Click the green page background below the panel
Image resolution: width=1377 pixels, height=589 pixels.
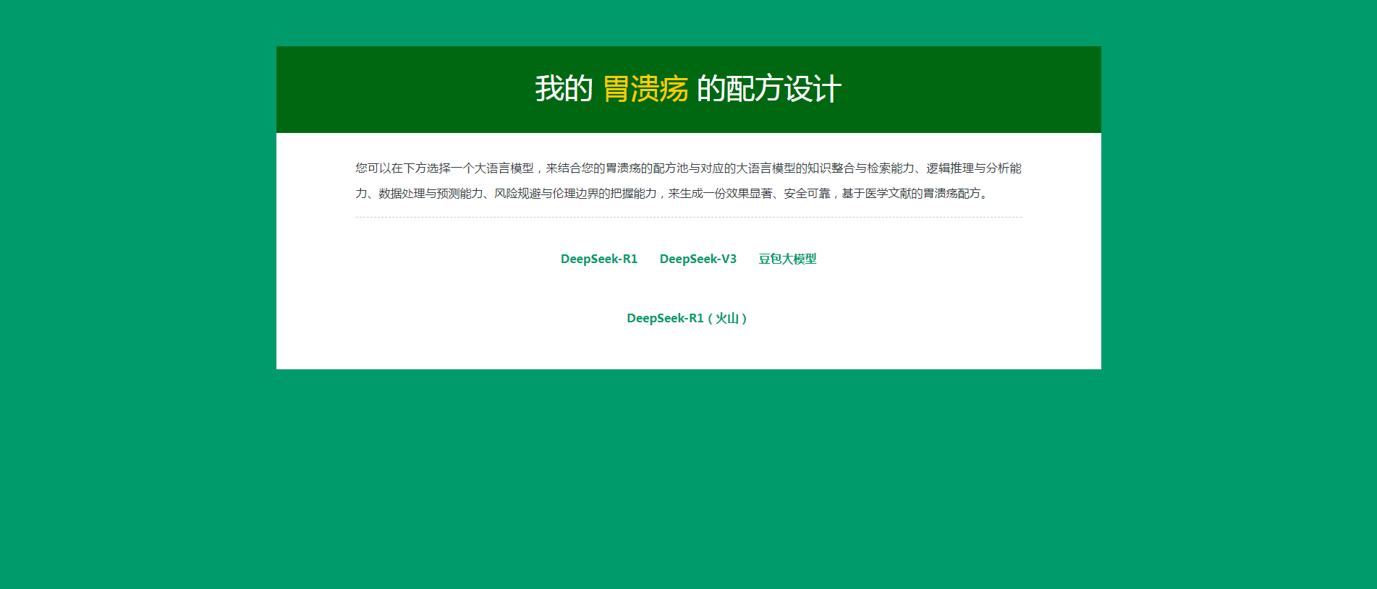[688, 477]
